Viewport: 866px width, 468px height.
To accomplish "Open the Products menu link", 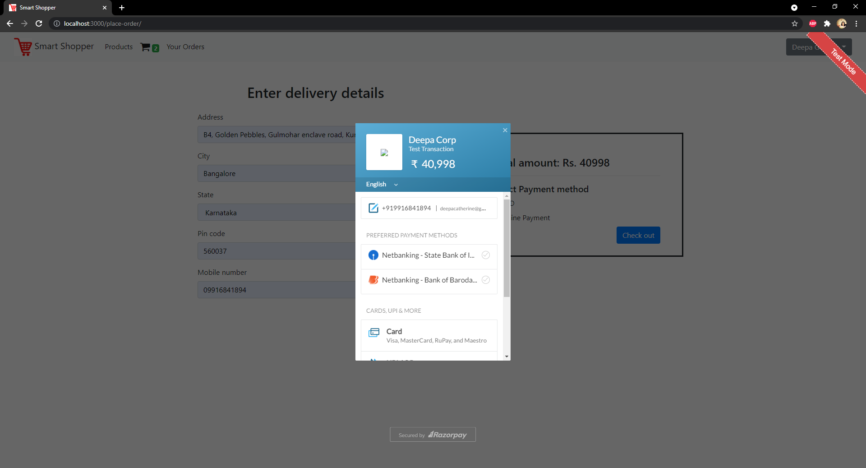I will pos(119,47).
